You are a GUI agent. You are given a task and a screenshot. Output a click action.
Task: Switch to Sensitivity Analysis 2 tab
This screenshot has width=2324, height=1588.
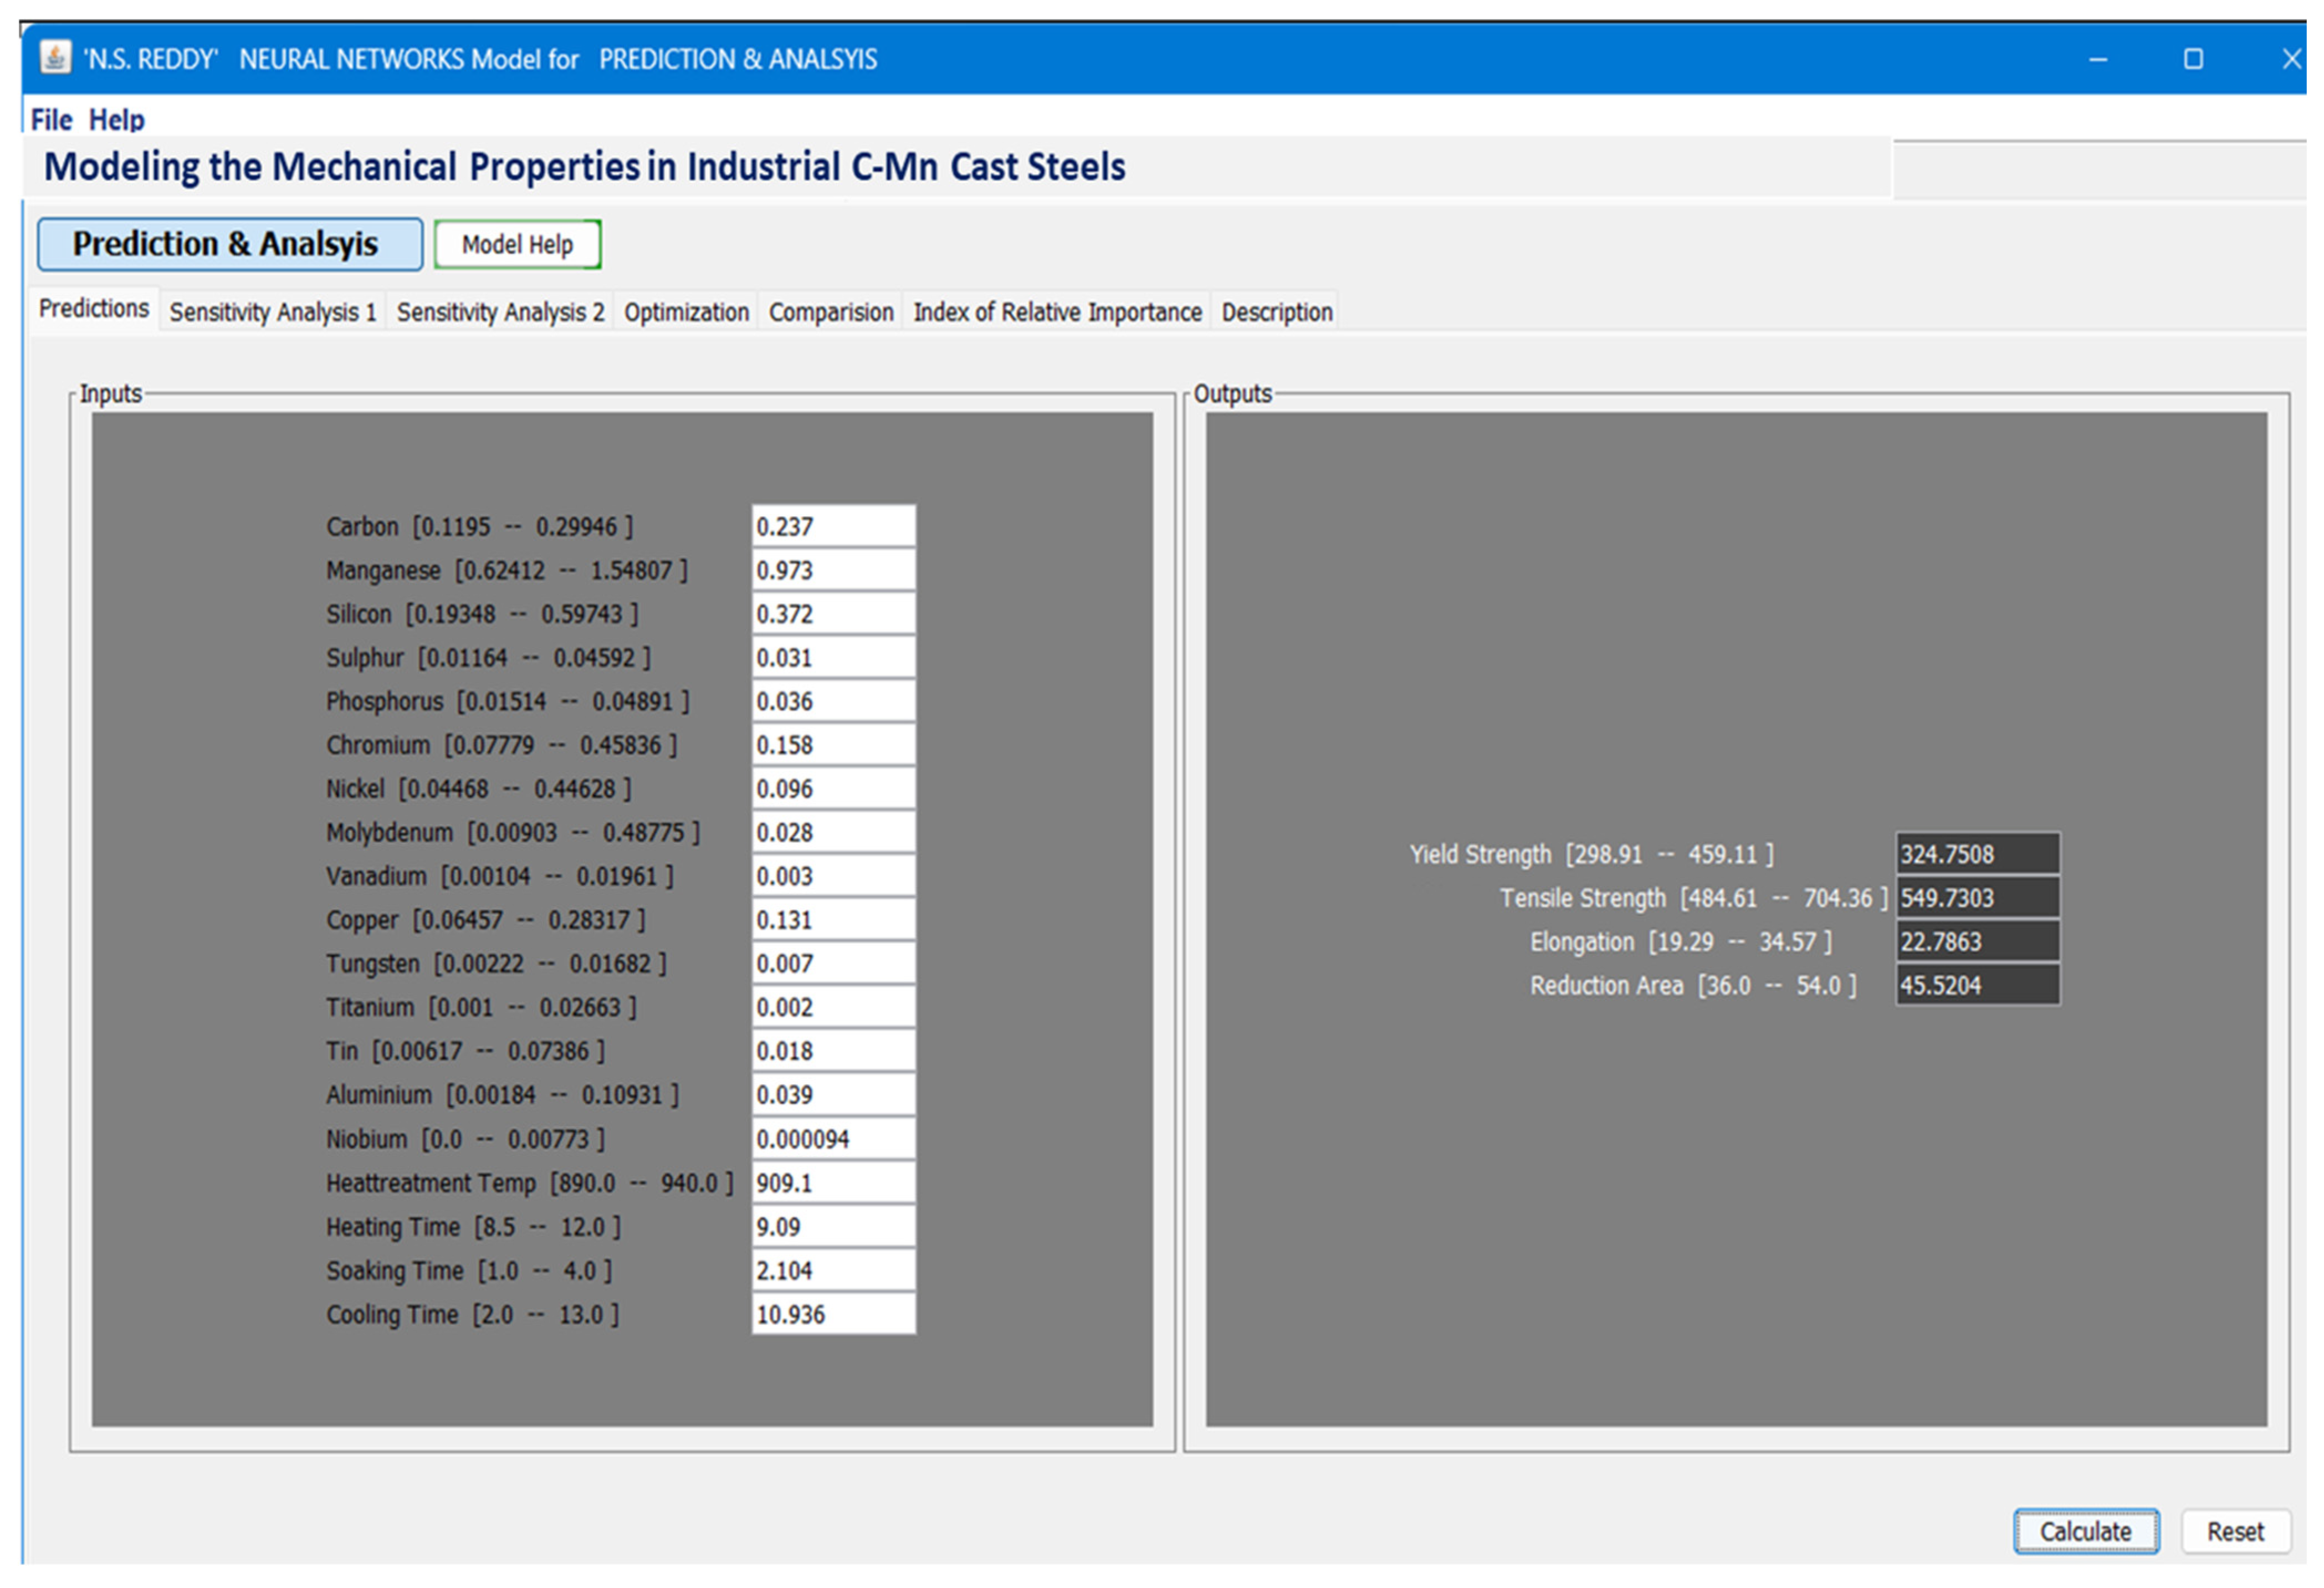pyautogui.click(x=500, y=312)
